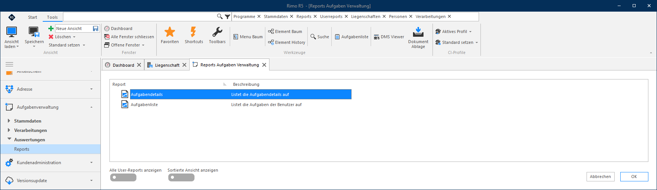The height and width of the screenshot is (190, 657).
Task: Remove the Programme filter chip
Action: coord(259,16)
